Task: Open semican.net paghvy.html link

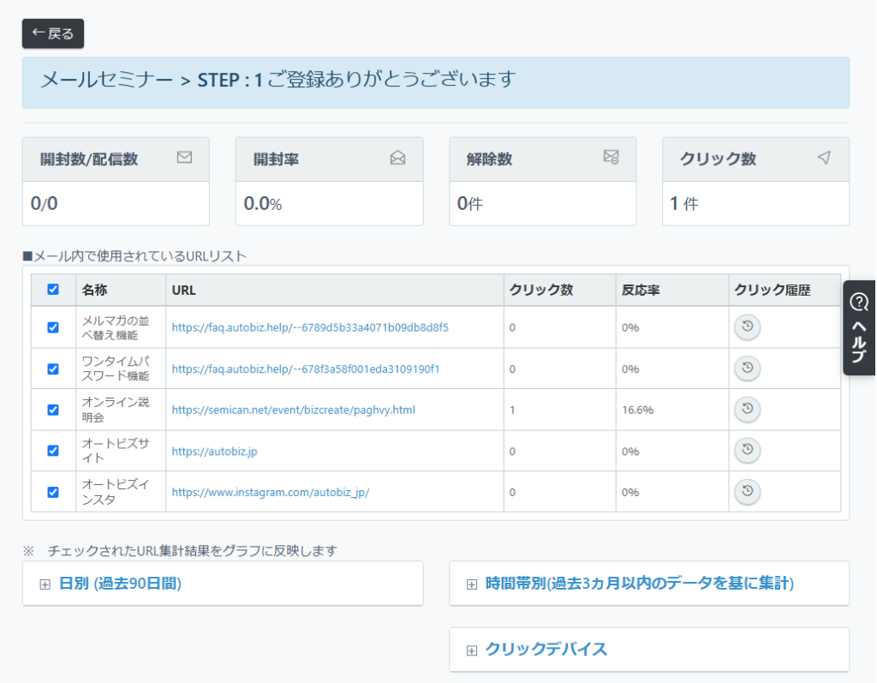Action: coord(293,410)
